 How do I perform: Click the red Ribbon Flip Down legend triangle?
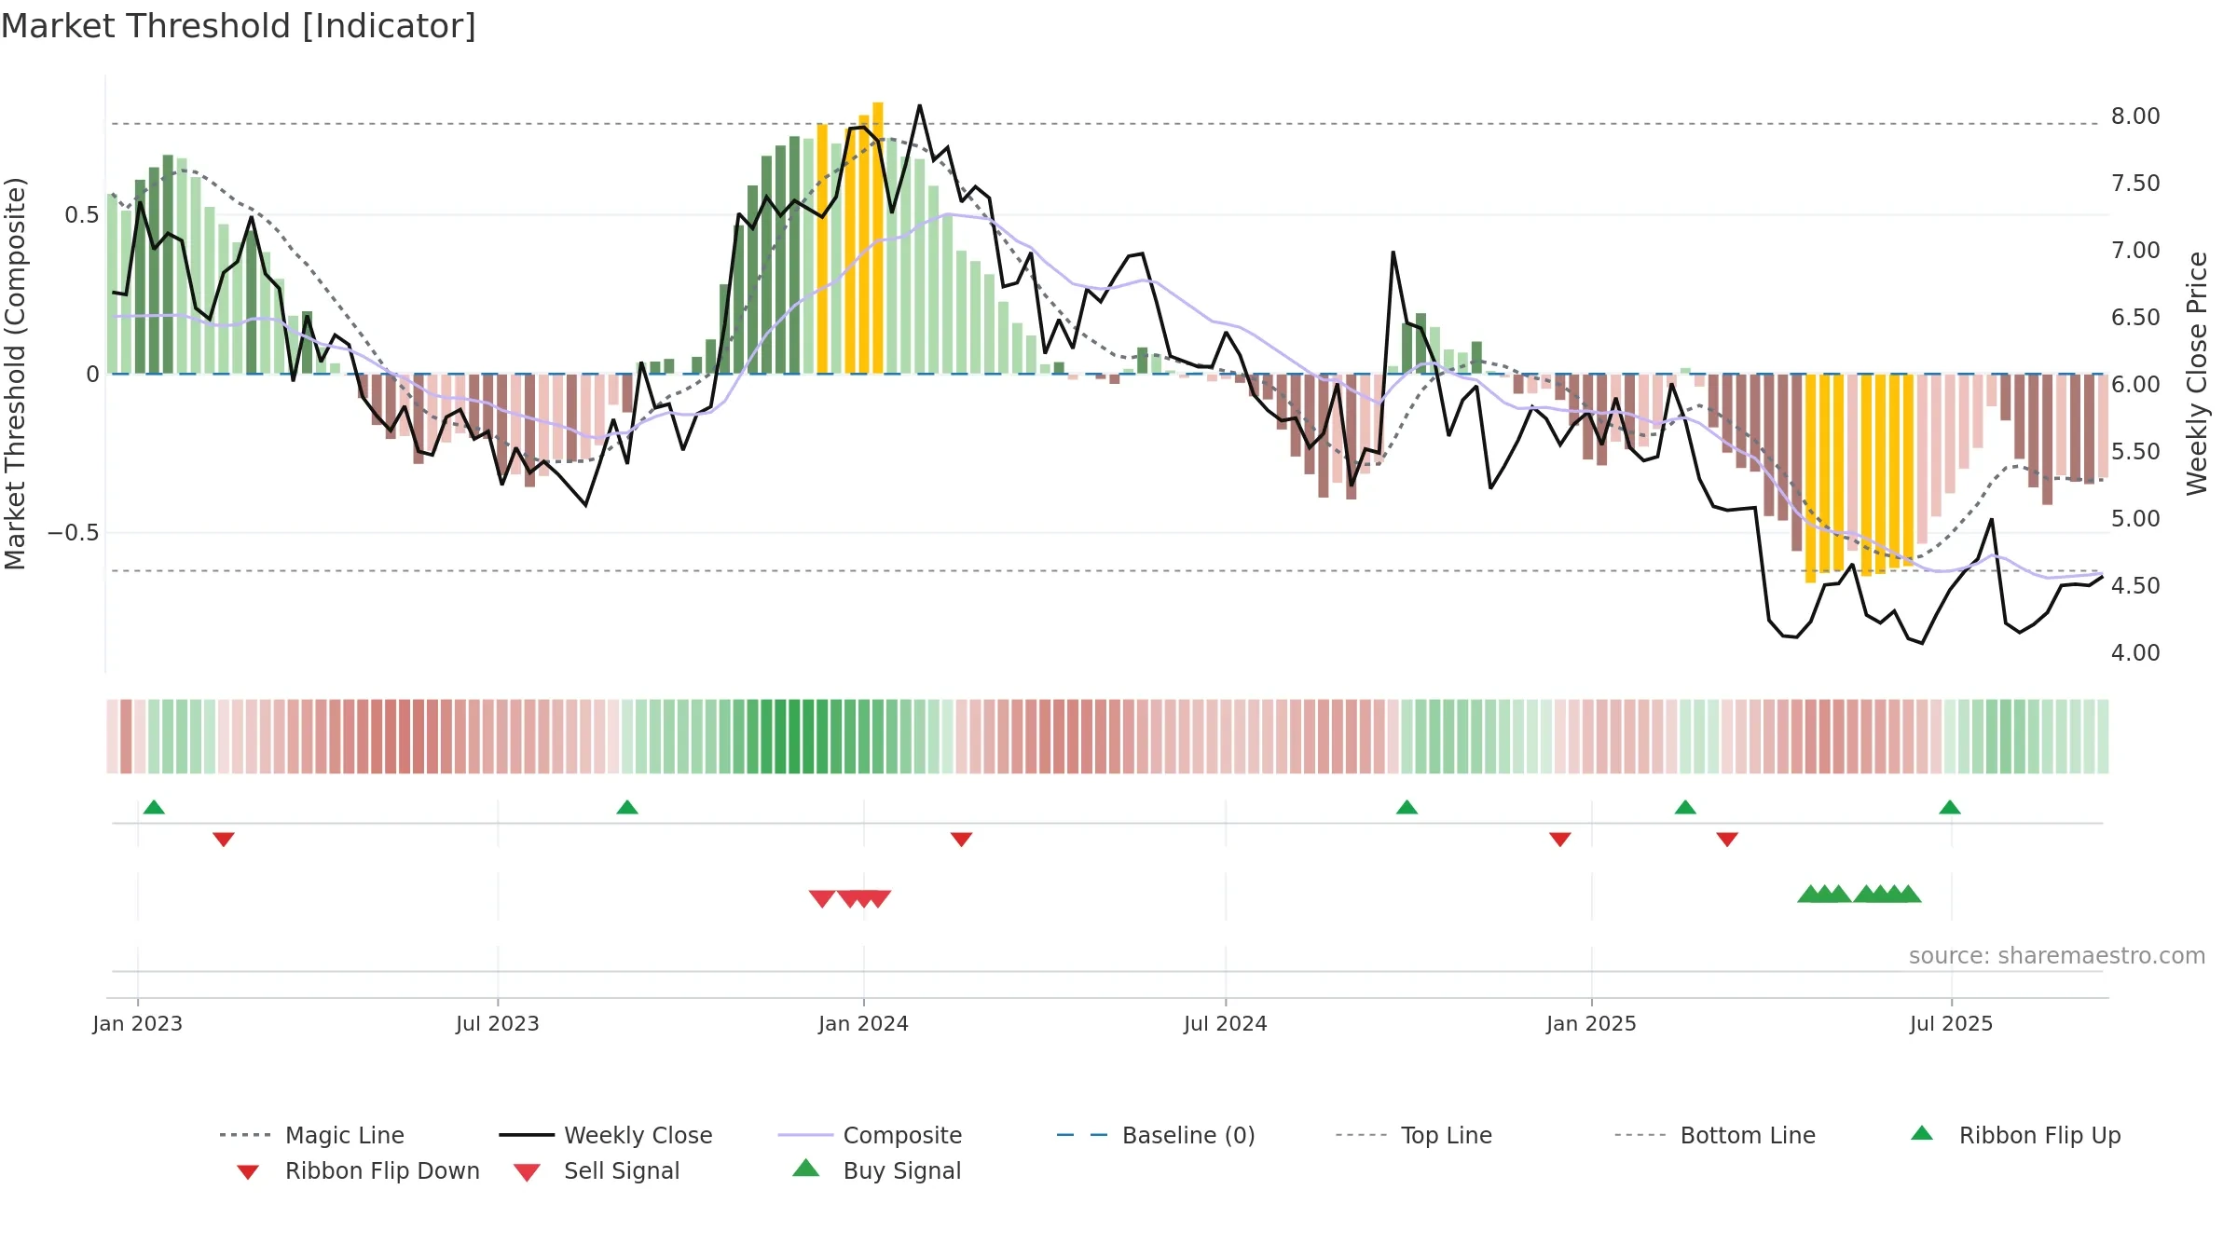tap(248, 1172)
